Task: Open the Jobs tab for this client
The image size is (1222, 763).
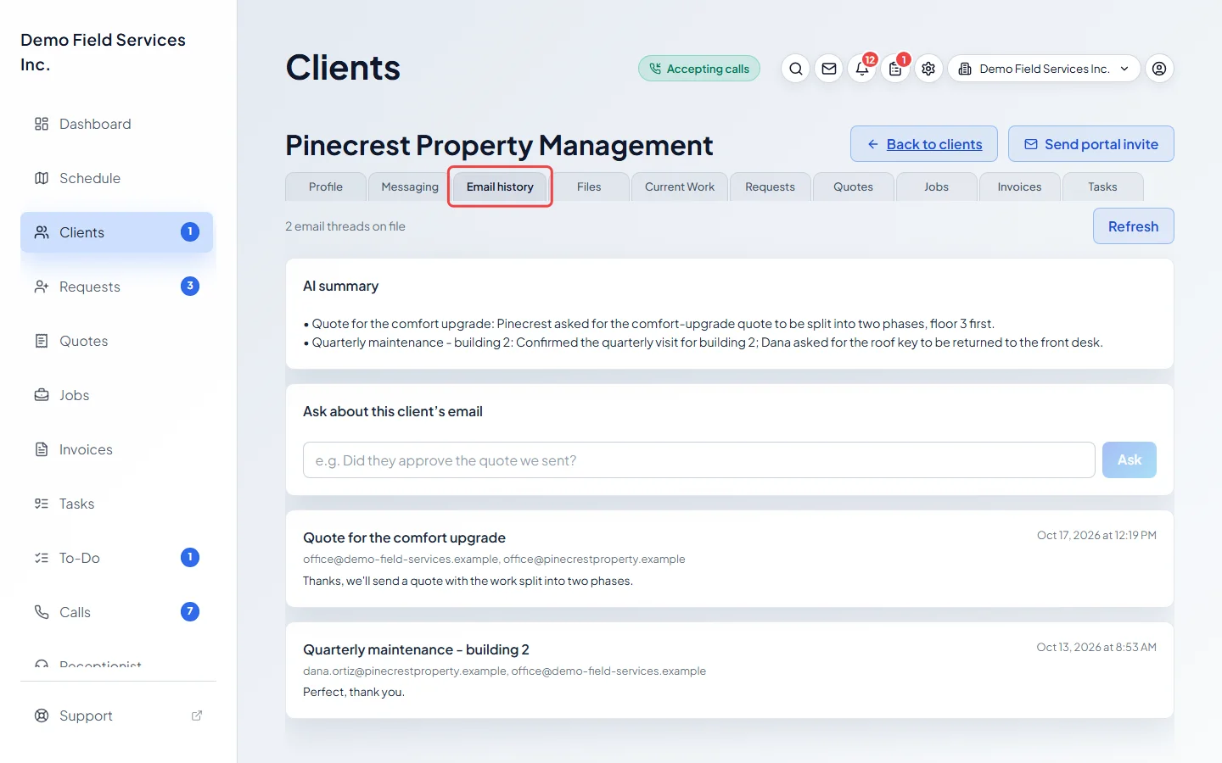Action: 936,187
